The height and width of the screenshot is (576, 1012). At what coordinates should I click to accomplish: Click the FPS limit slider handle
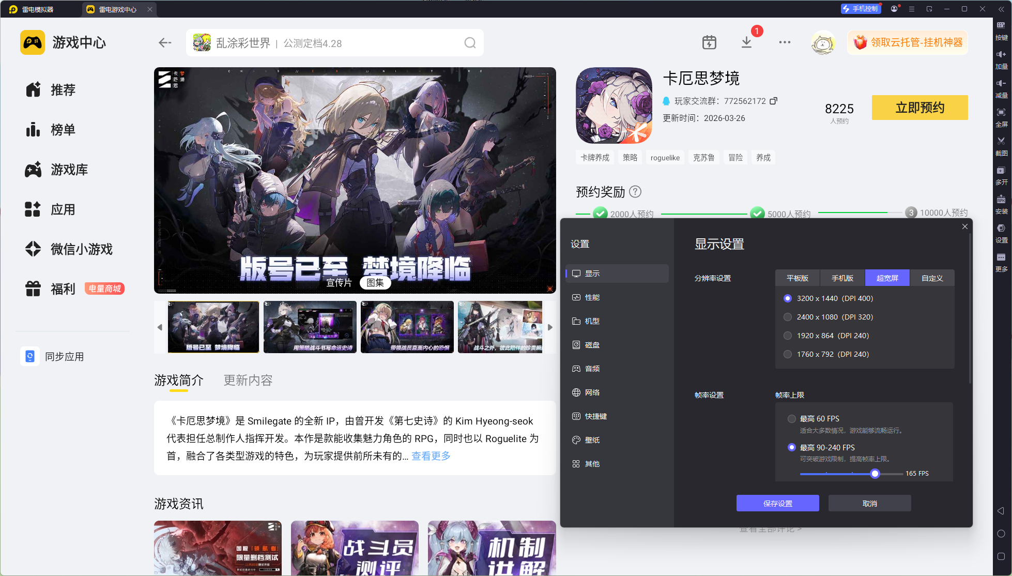pyautogui.click(x=875, y=474)
